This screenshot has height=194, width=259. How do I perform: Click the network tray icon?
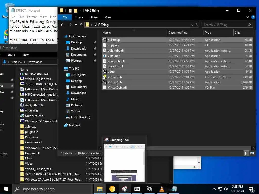coord(220,189)
